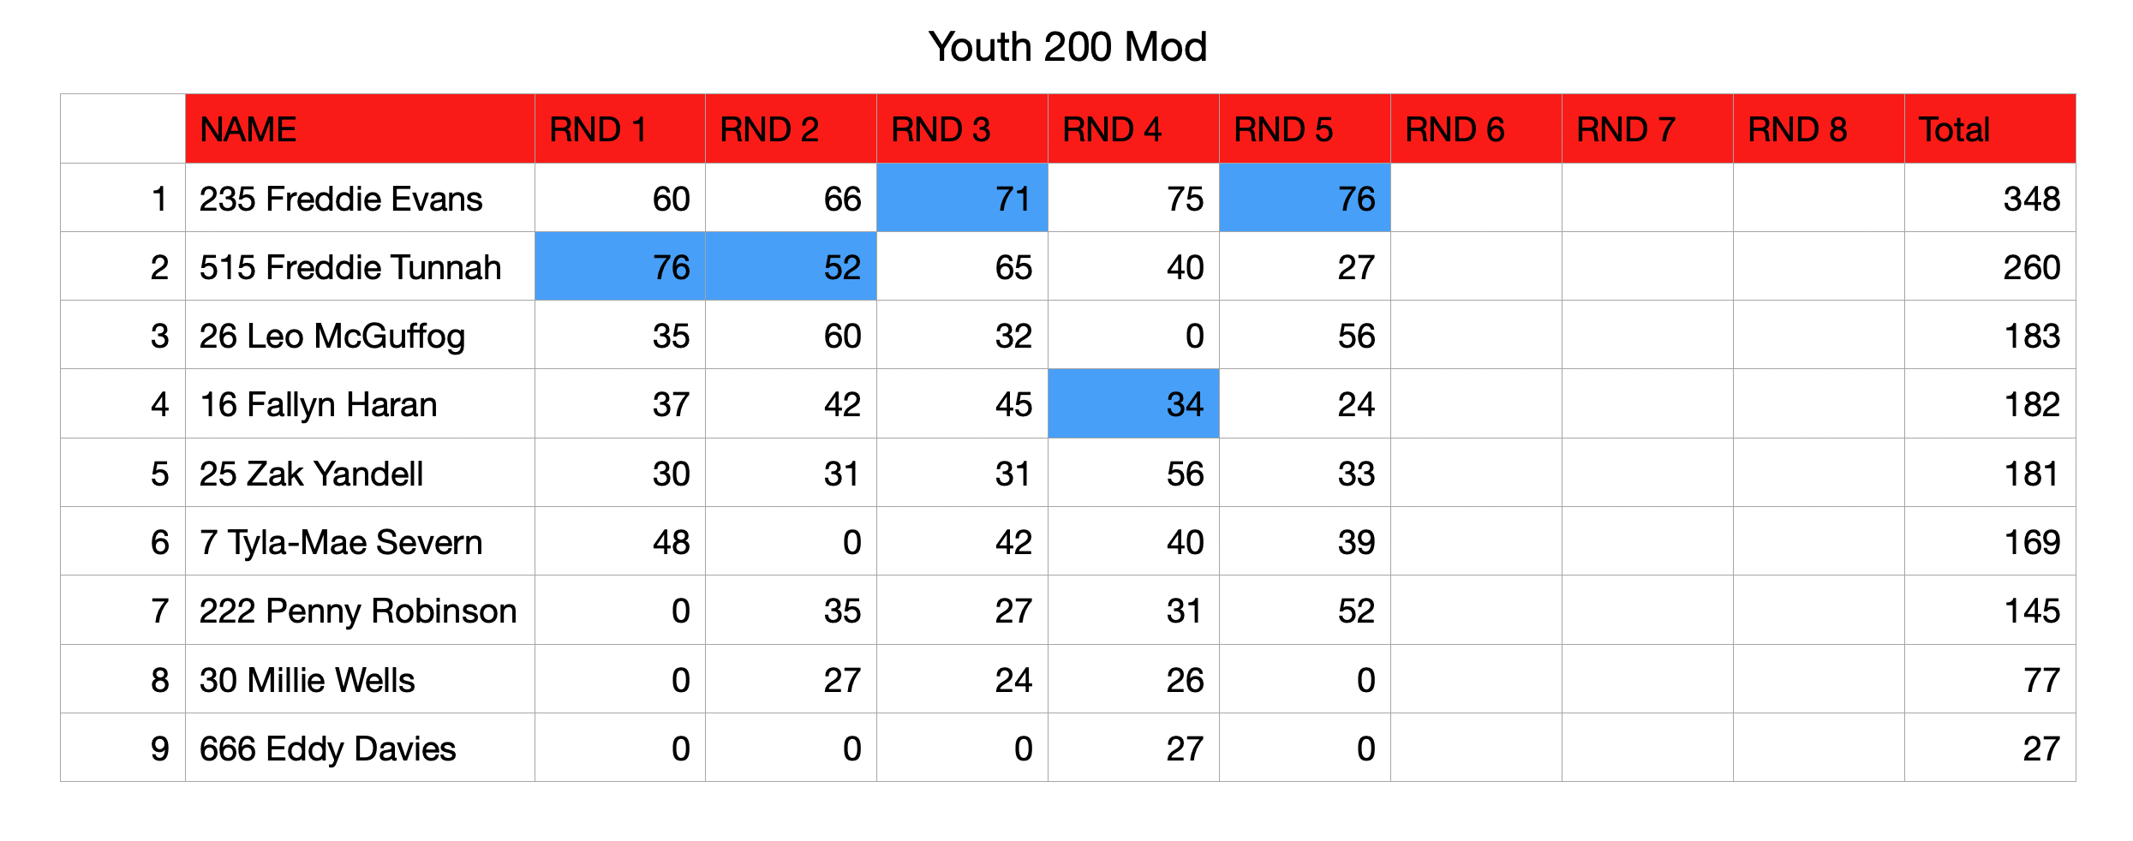
Task: Select Freddie Tunnah's highlighted RND 2 score of 52
Action: click(791, 266)
